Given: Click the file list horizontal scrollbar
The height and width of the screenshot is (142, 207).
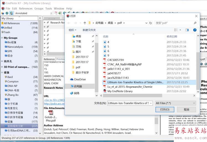Looking at the screenshot, I should [x=132, y=96].
